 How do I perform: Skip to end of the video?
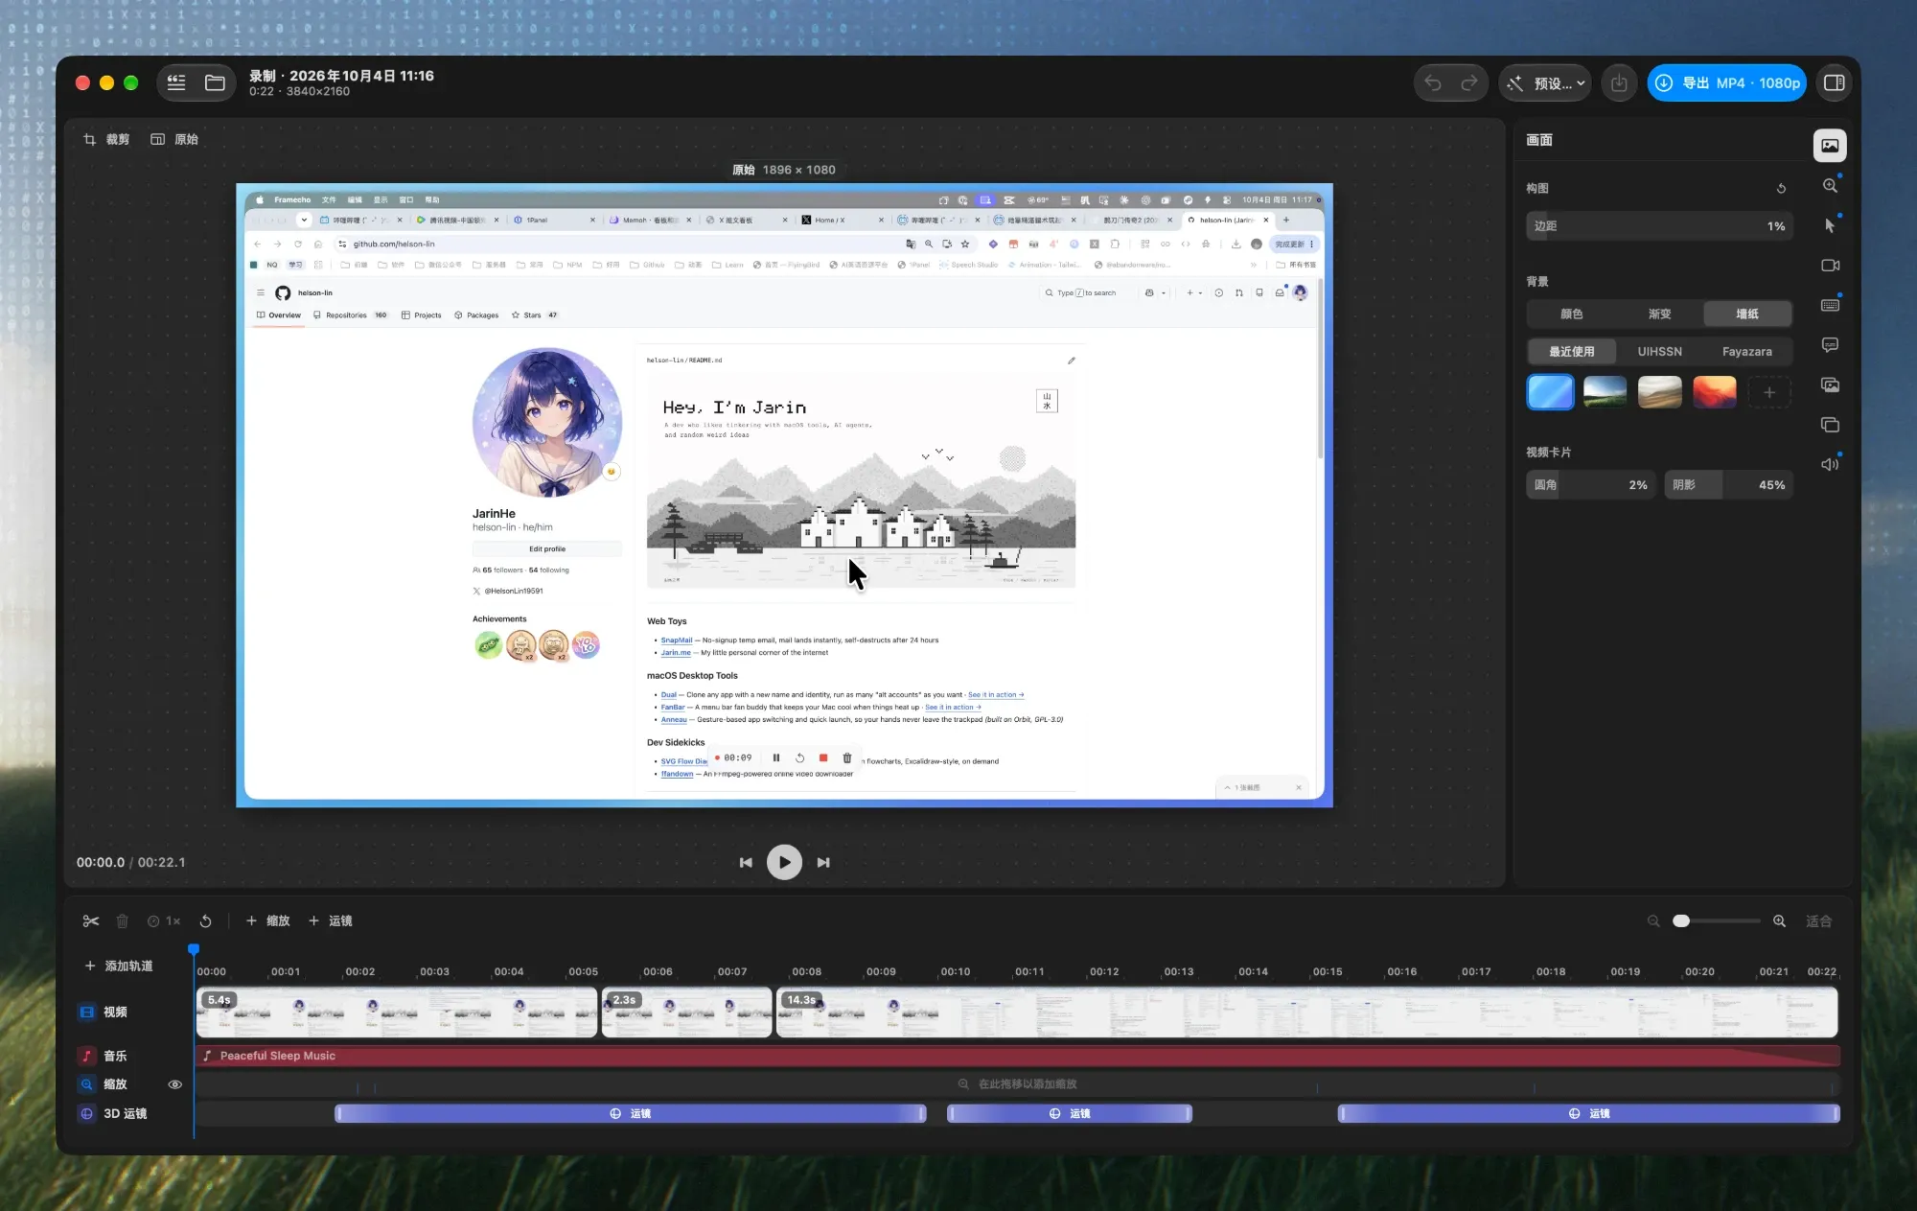coord(823,862)
